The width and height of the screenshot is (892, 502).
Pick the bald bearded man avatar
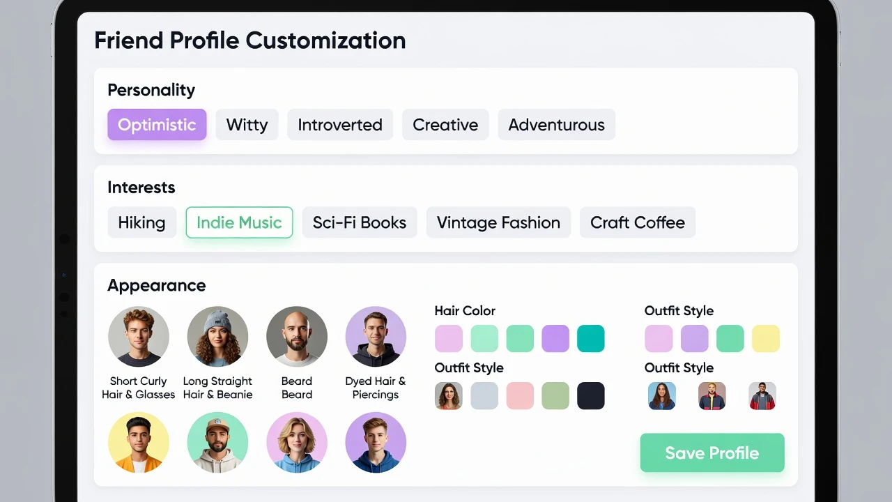(297, 337)
